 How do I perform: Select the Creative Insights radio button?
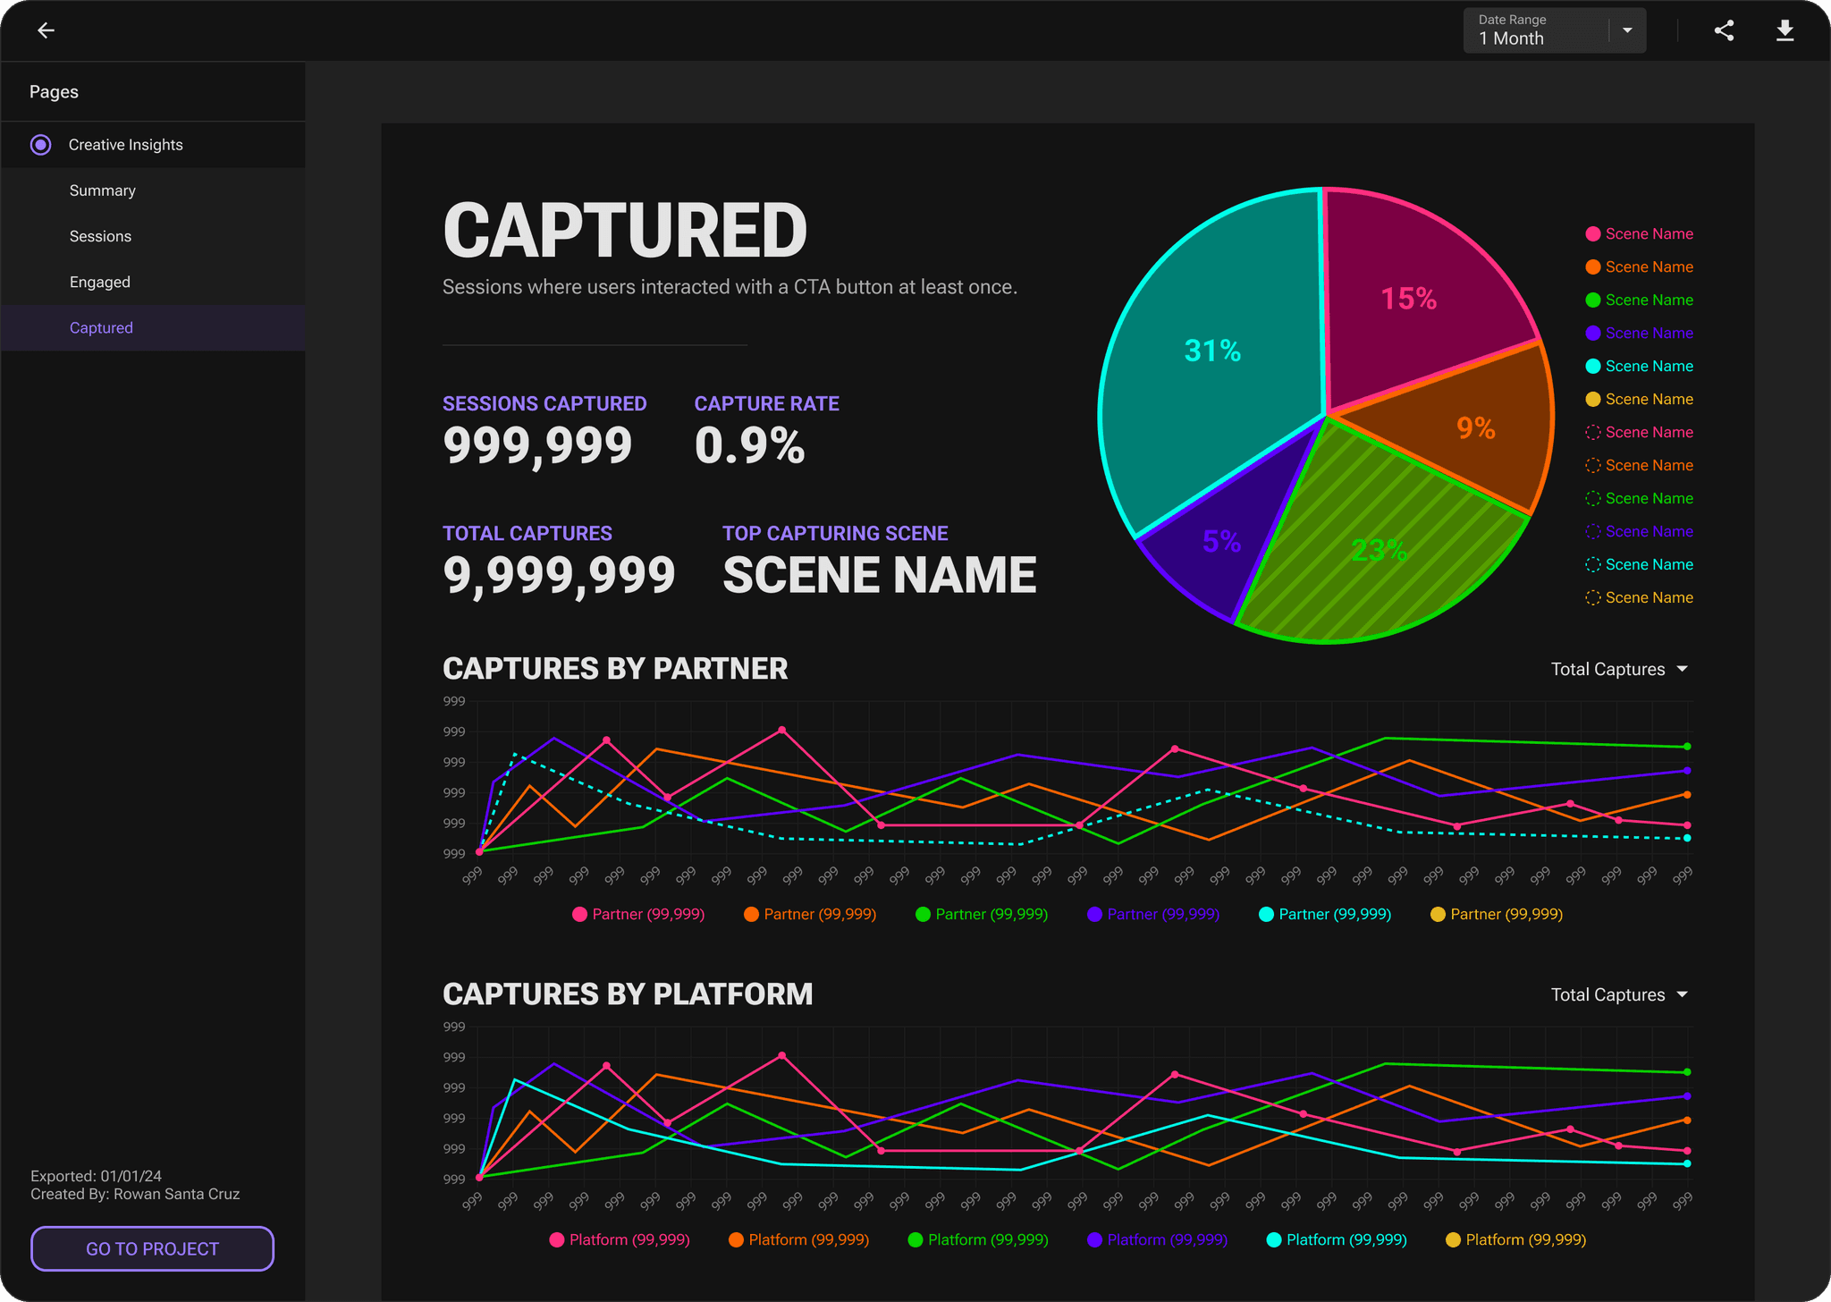coord(41,145)
